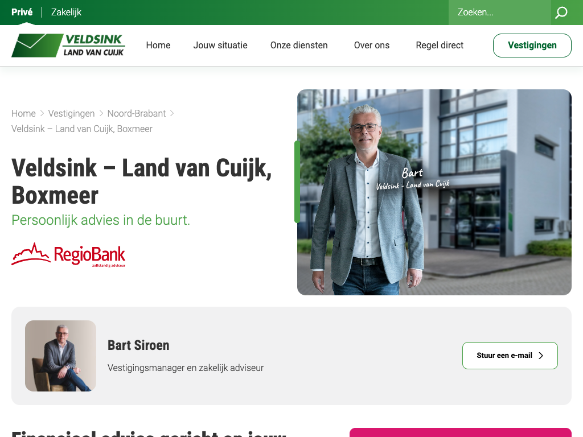Expand the Onze diensten menu
Image resolution: width=583 pixels, height=437 pixels.
point(299,46)
